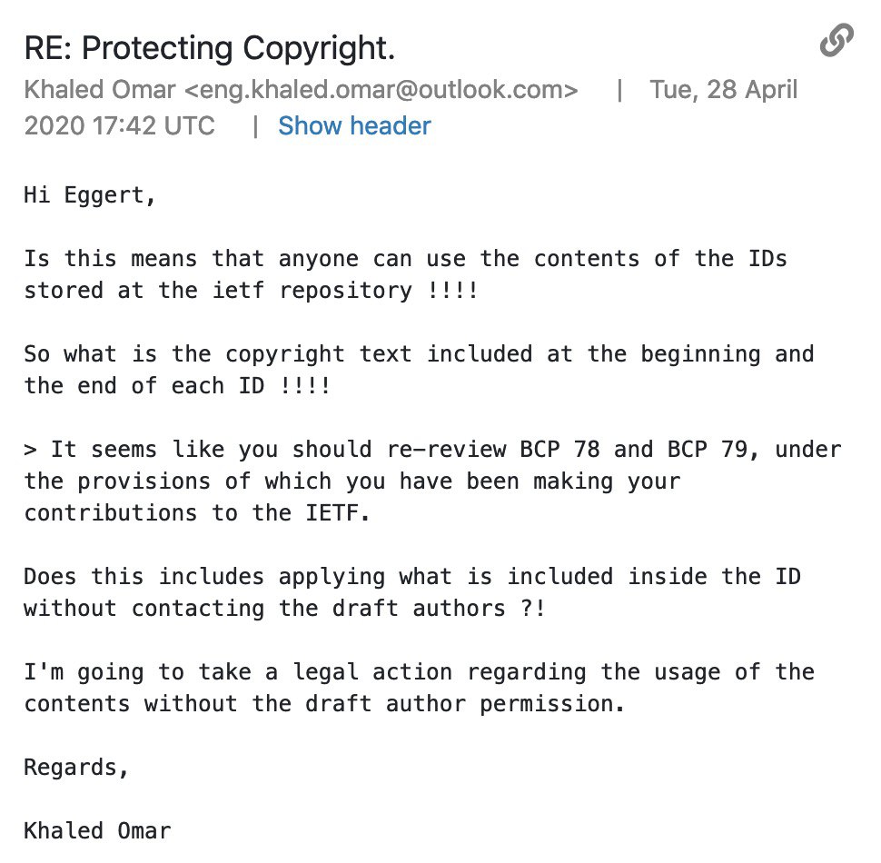The height and width of the screenshot is (863, 881).
Task: Click the line 'contributions to the IETF.'
Action: coord(196,512)
